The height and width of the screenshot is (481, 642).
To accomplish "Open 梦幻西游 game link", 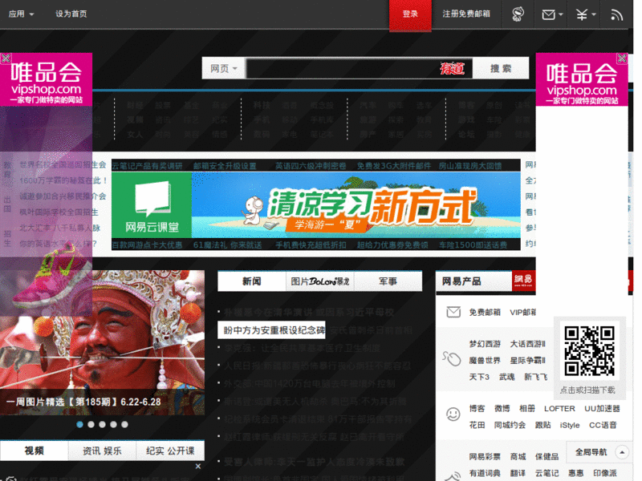I will coord(485,344).
